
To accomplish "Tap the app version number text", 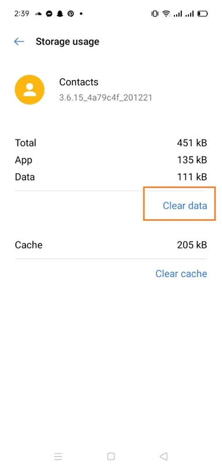I will click(105, 98).
